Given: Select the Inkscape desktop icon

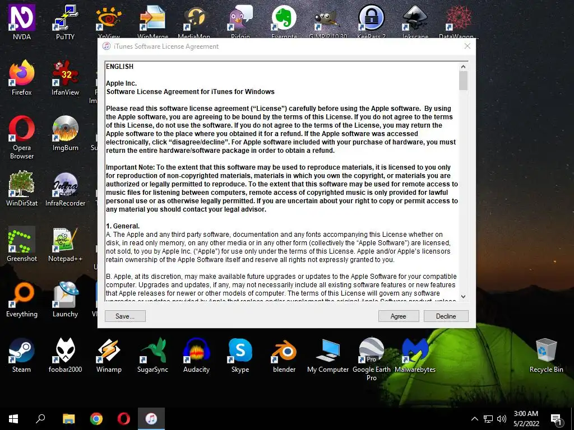Looking at the screenshot, I should [x=415, y=22].
